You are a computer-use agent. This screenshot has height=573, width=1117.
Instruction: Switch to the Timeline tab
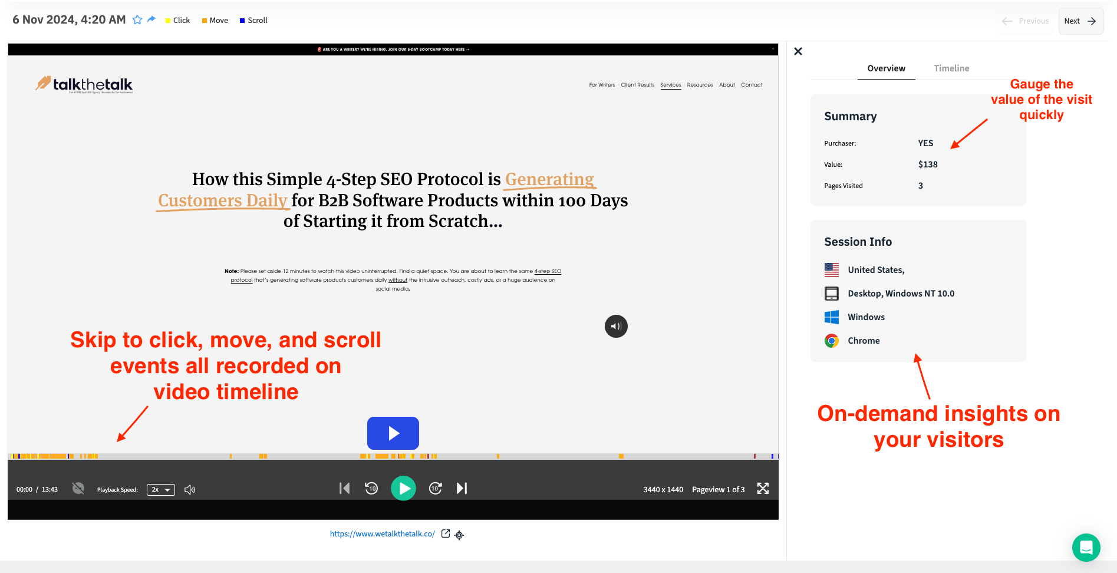coord(951,68)
